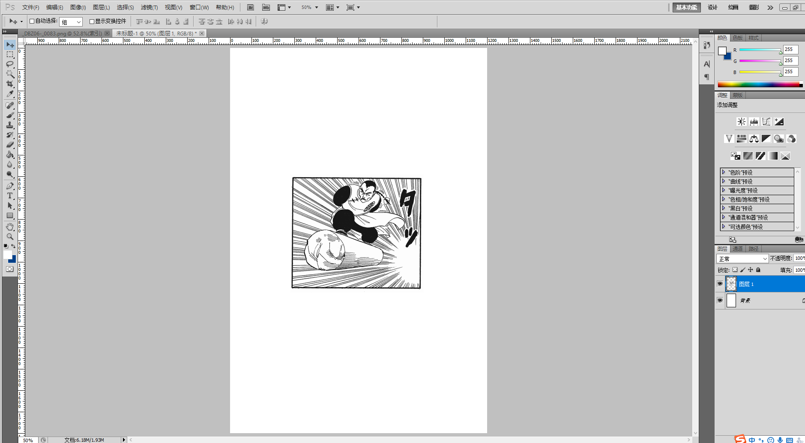Image resolution: width=805 pixels, height=443 pixels.
Task: Select the Zoom tool
Action: tap(10, 237)
